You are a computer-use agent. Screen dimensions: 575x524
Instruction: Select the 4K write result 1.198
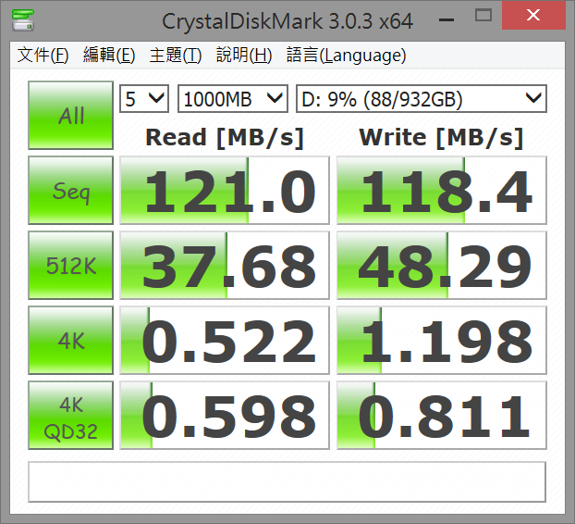tap(442, 340)
